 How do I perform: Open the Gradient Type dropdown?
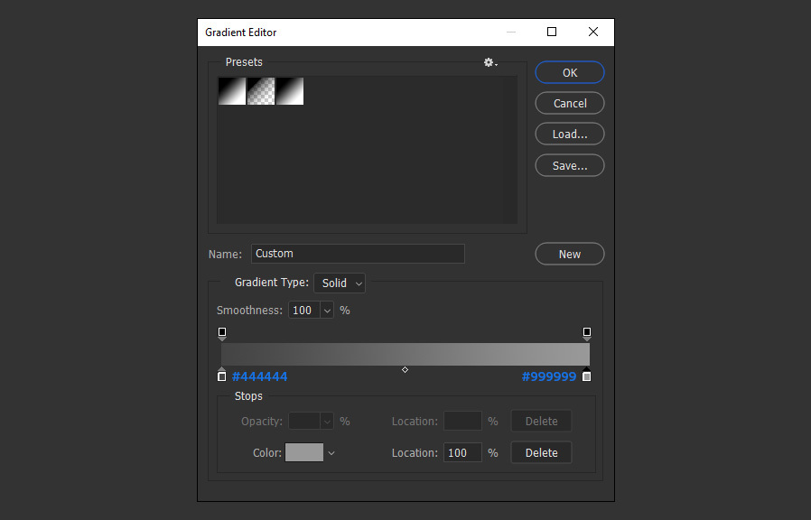340,283
